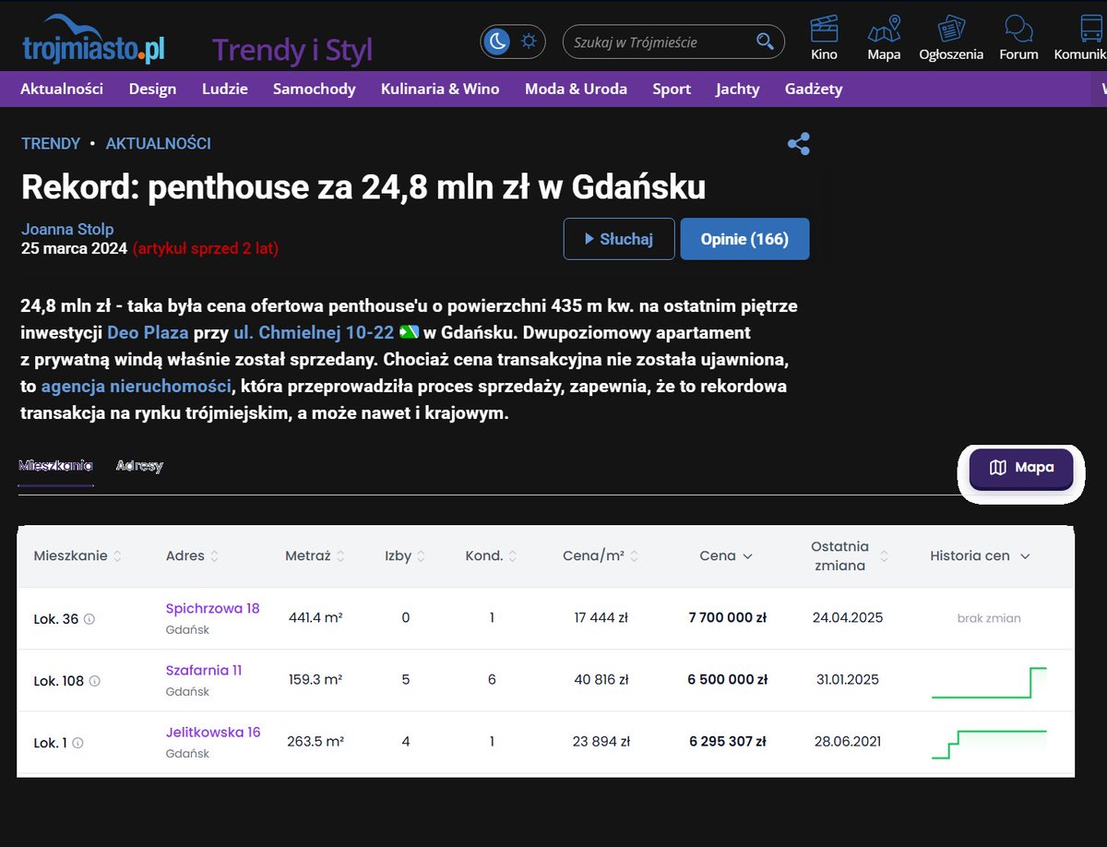Click 'brak zmian' in Lok. 36 row
The height and width of the screenshot is (847, 1107).
989,618
